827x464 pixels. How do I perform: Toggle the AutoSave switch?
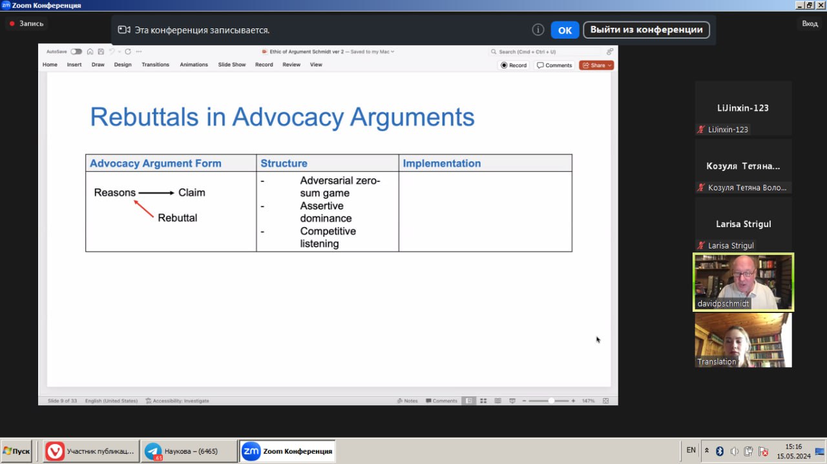(x=76, y=52)
